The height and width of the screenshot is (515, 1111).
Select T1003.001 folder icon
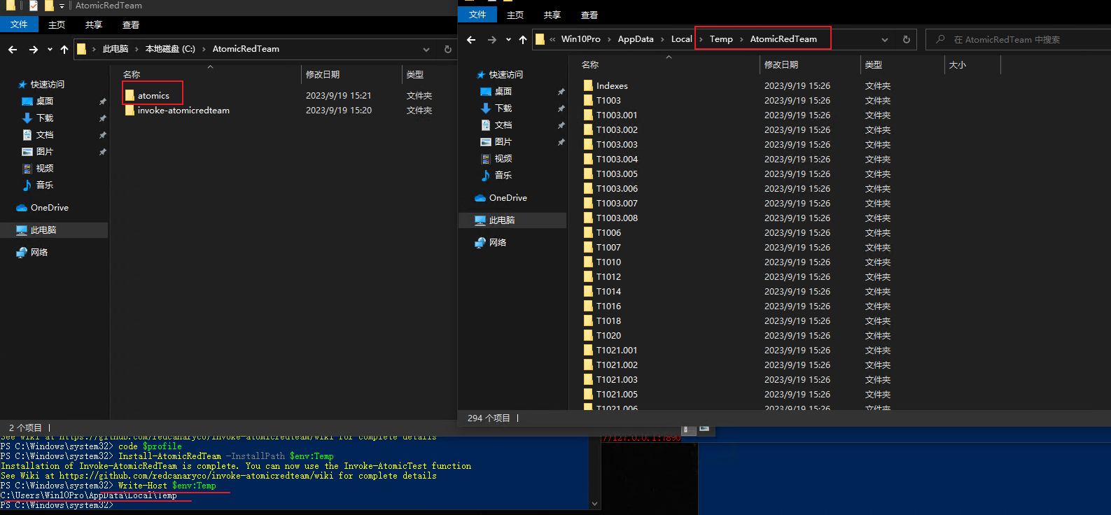589,115
